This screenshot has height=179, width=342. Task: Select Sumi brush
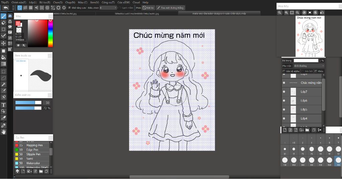click(x=32, y=159)
